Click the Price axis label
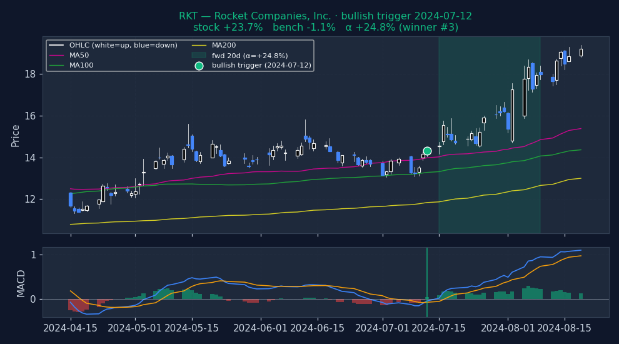Viewport: 619px width, 344px height. click(x=16, y=136)
